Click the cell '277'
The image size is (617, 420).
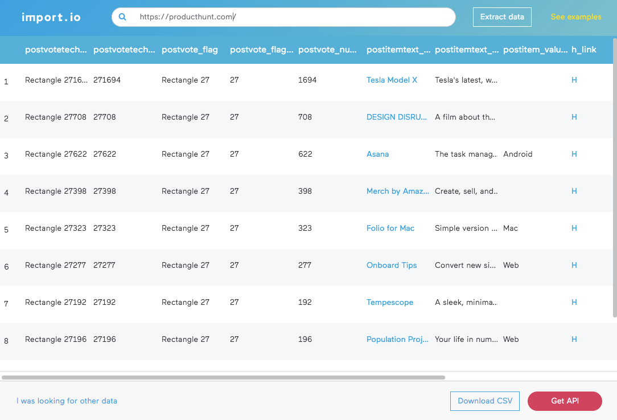click(305, 265)
